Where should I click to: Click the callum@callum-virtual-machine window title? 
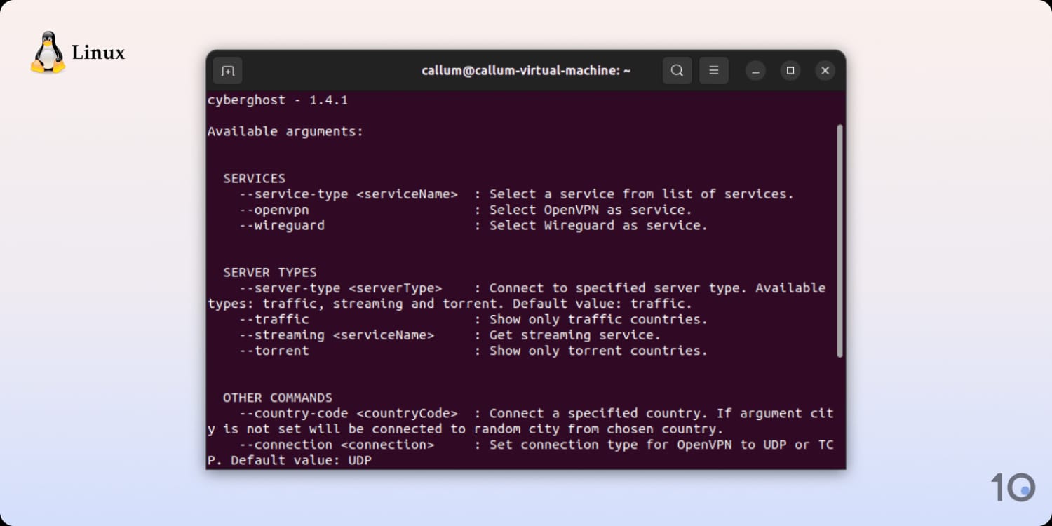tap(526, 71)
